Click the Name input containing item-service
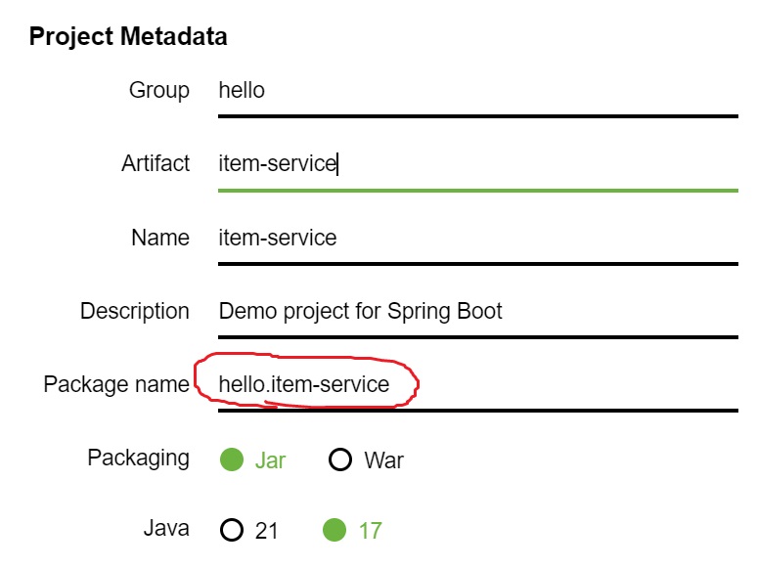 click(x=477, y=238)
